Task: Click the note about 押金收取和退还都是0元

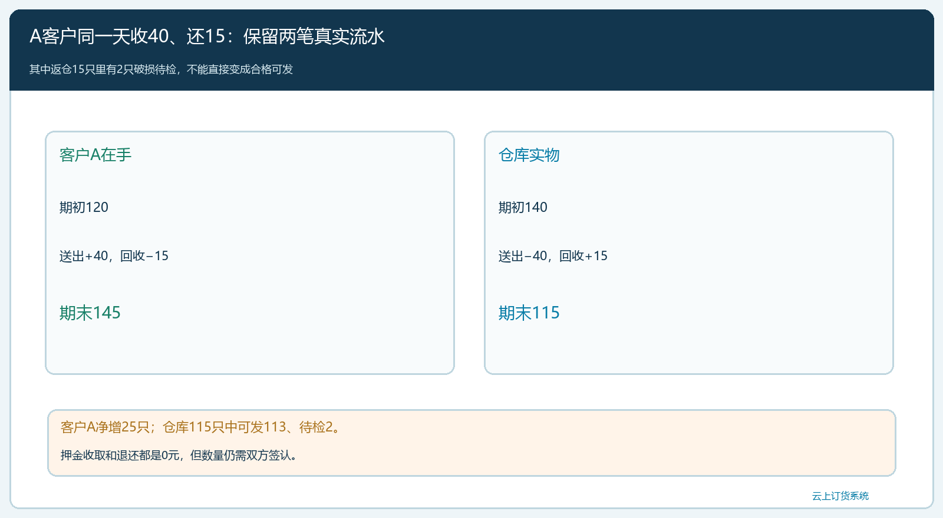Action: (179, 455)
